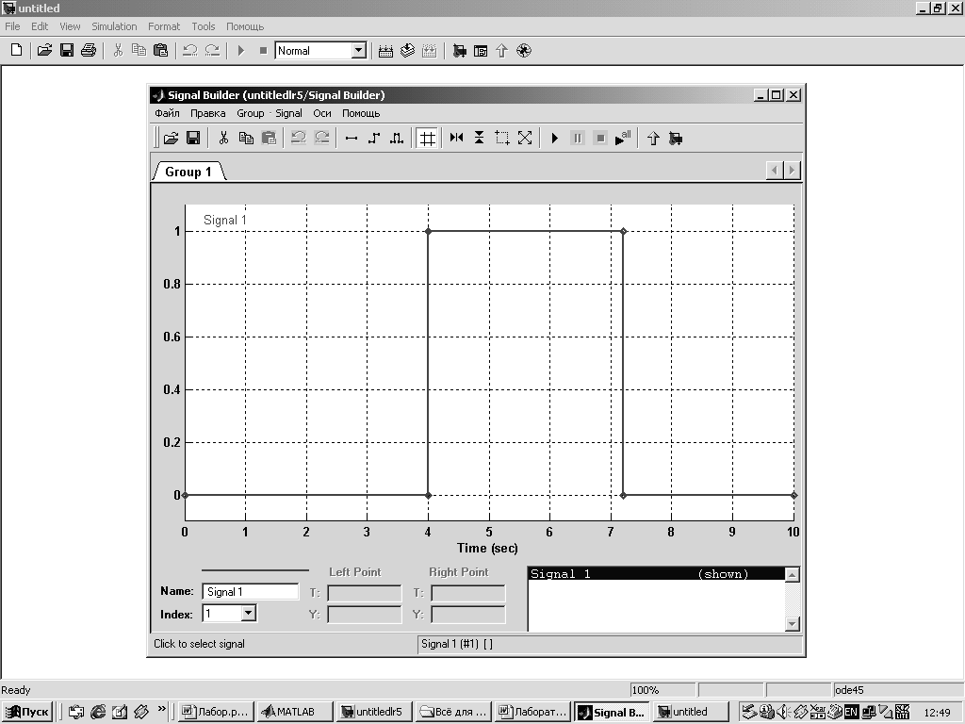Viewport: 965px width, 724px height.
Task: Switch to Всё для... folder in taskbar
Action: 453,713
